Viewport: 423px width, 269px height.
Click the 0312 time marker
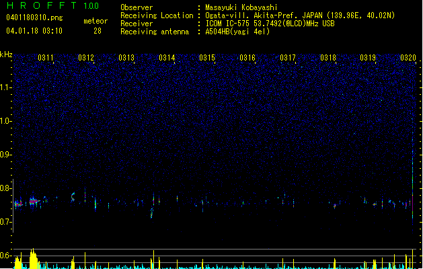pos(86,58)
